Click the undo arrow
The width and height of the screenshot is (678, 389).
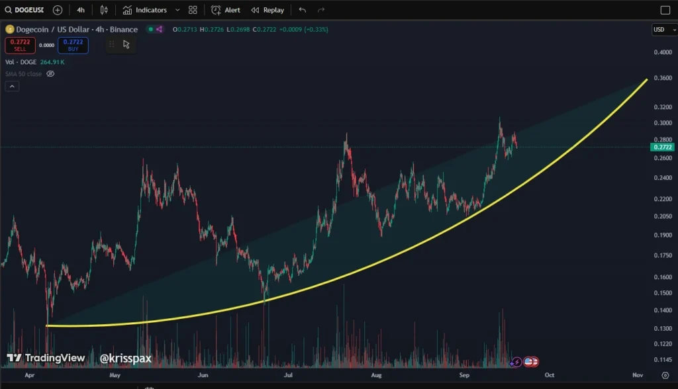pos(302,10)
